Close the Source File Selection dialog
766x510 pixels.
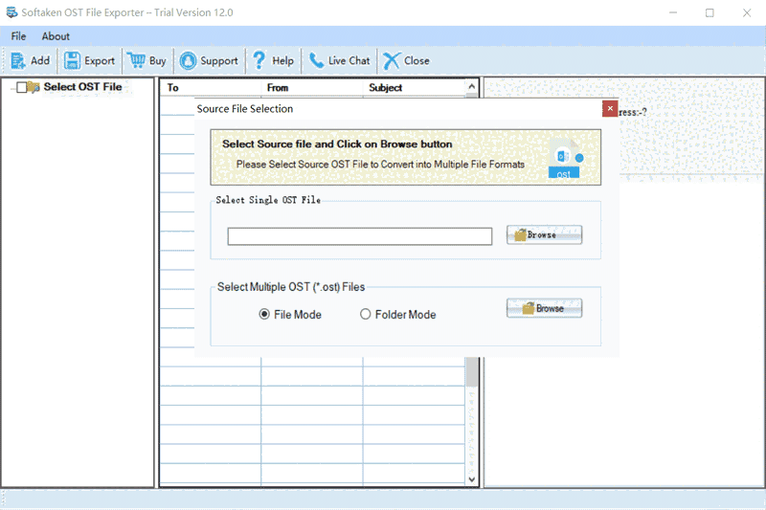click(610, 109)
